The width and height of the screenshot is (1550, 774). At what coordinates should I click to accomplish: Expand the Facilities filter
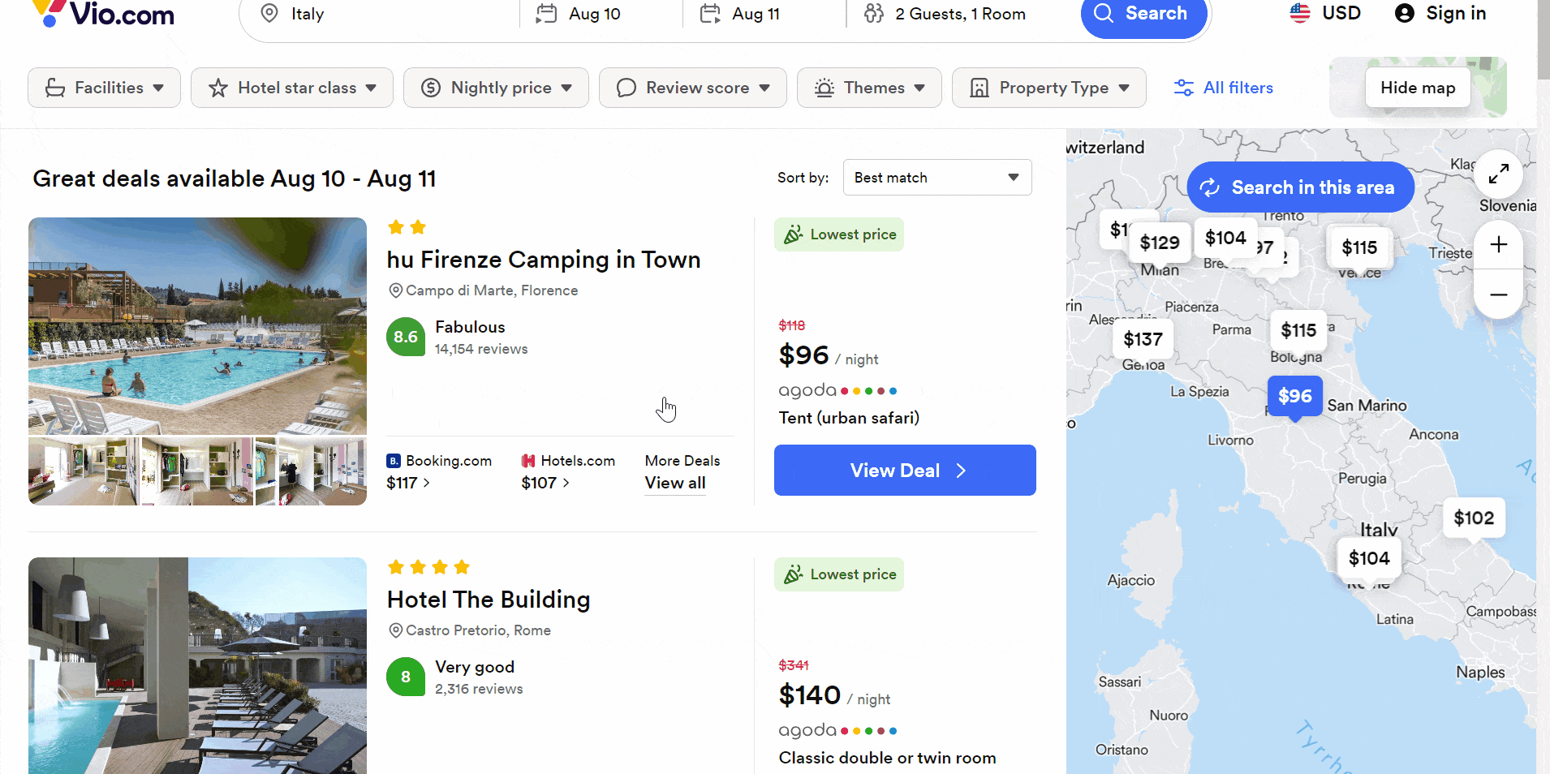tap(104, 88)
